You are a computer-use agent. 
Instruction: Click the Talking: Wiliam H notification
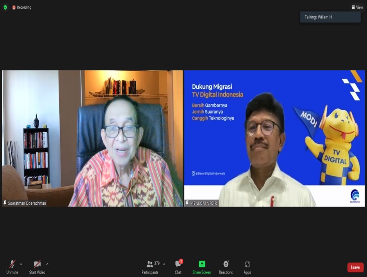pyautogui.click(x=330, y=17)
